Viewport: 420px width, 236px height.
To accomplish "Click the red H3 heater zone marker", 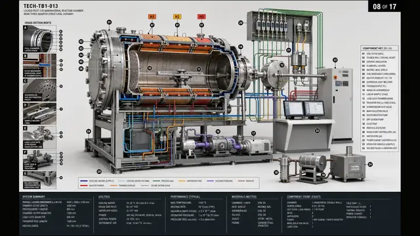I will (x=201, y=16).
